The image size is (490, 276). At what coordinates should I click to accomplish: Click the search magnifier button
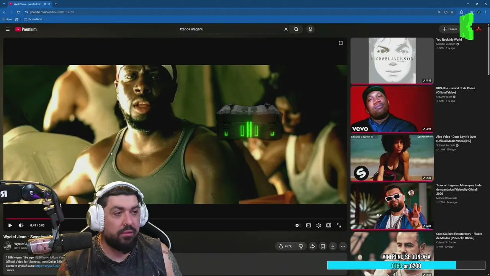click(296, 29)
